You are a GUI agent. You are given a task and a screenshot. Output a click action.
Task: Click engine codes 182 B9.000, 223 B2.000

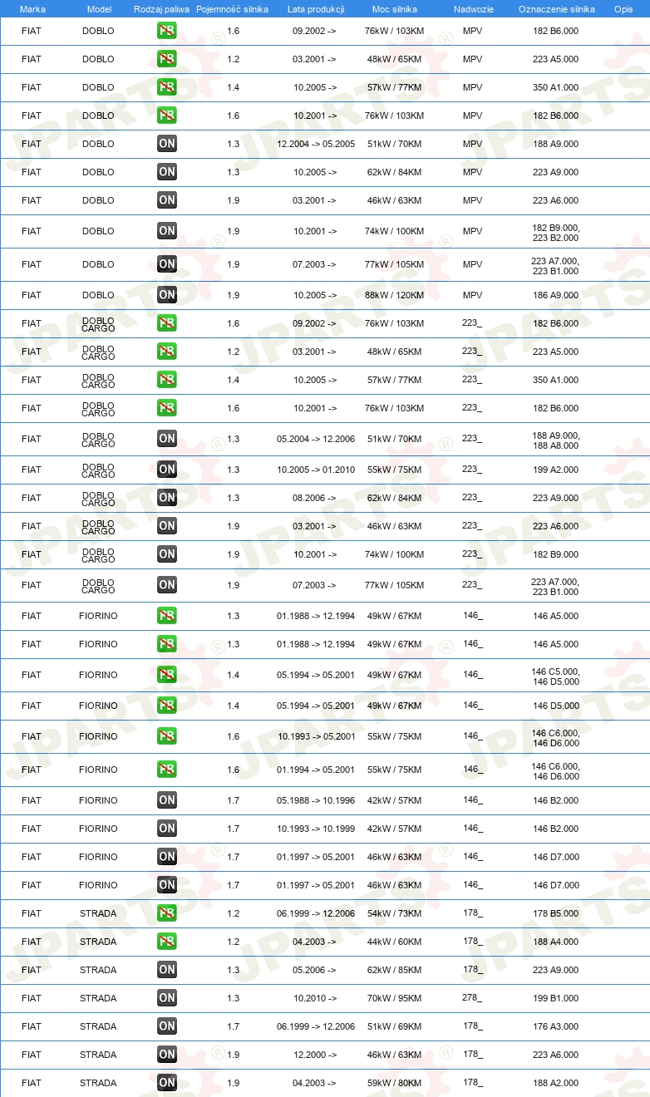556,233
